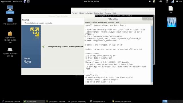Click 'install vmware player sur kali lunix' line

click(x=105, y=25)
